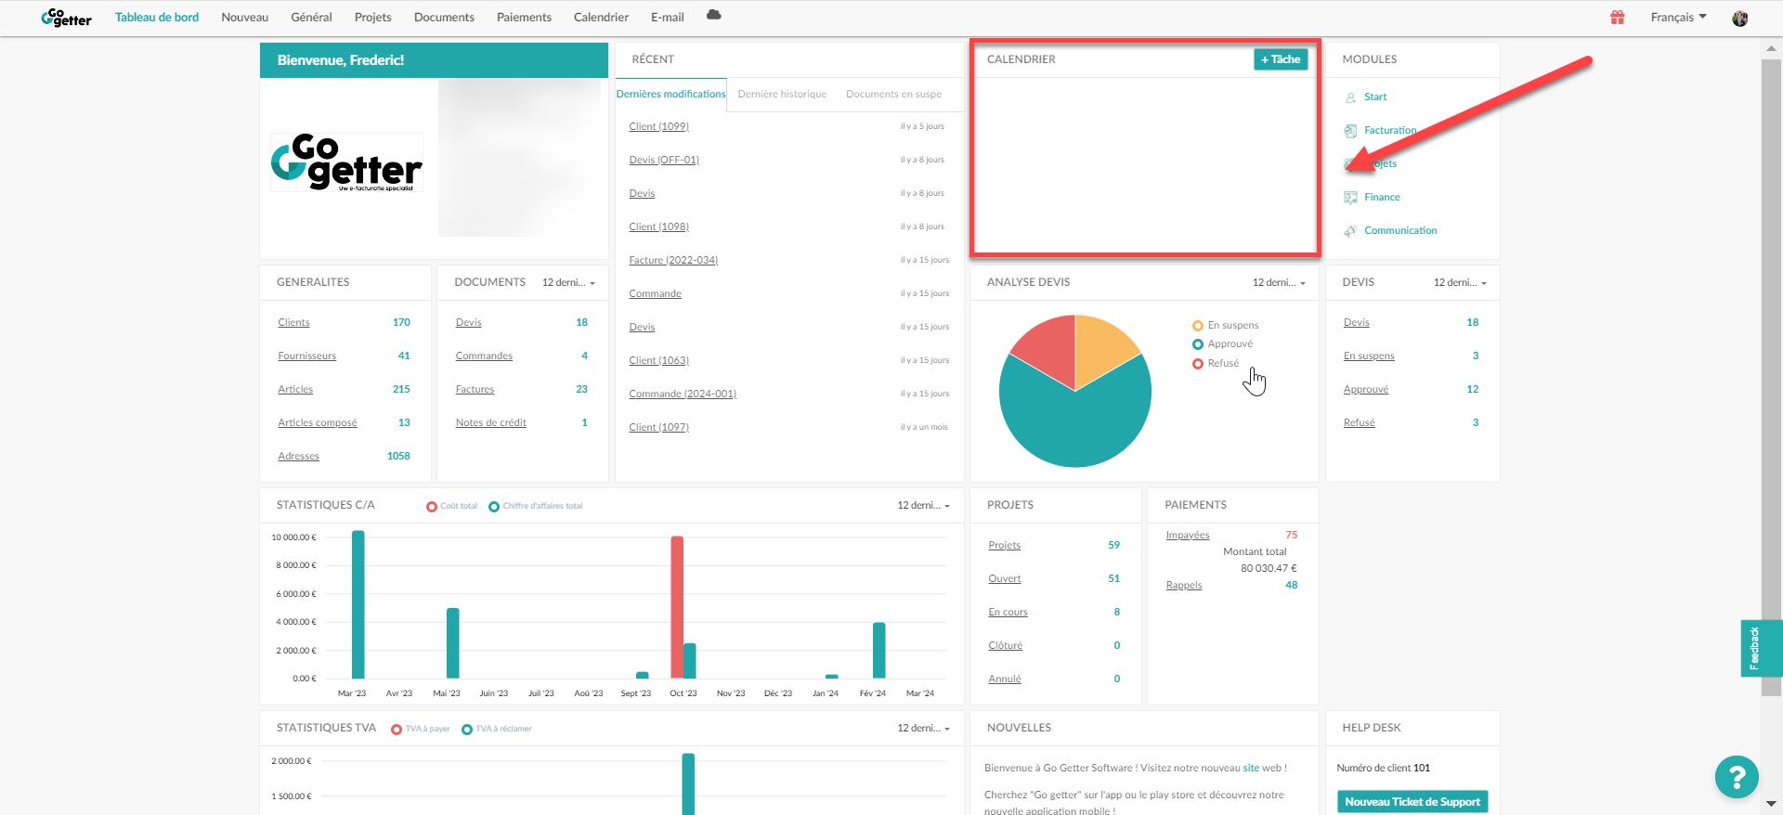Open the Documents panel period dropdown
The height and width of the screenshot is (815, 1783).
point(568,283)
